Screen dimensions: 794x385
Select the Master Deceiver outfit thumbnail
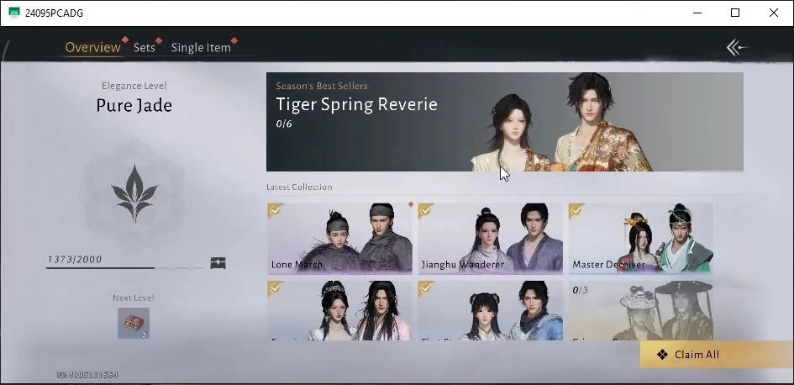coord(640,238)
